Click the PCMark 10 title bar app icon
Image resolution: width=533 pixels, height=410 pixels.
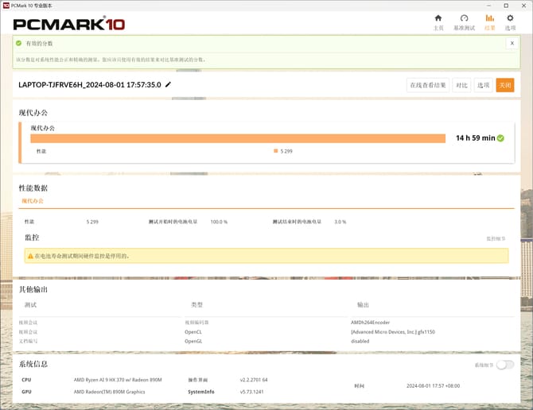[6, 5]
